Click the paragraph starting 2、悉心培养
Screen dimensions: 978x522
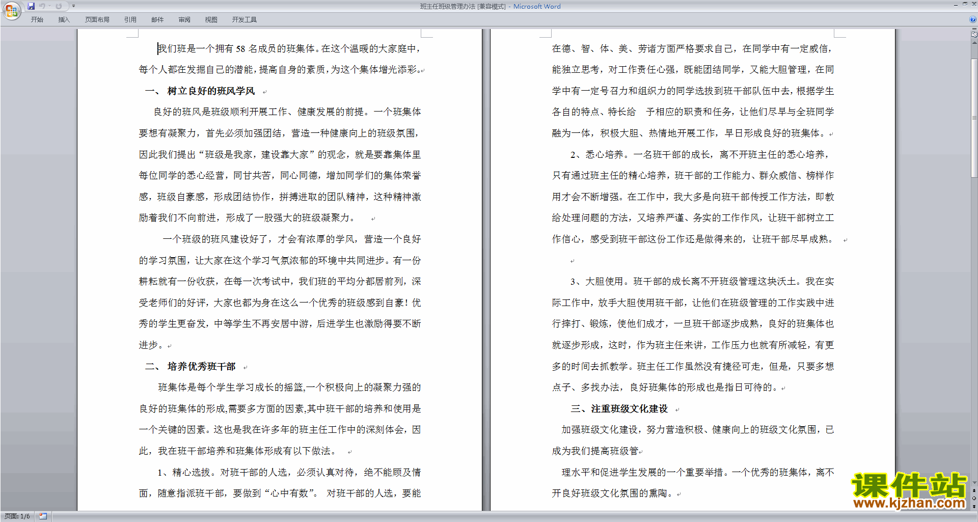700,155
